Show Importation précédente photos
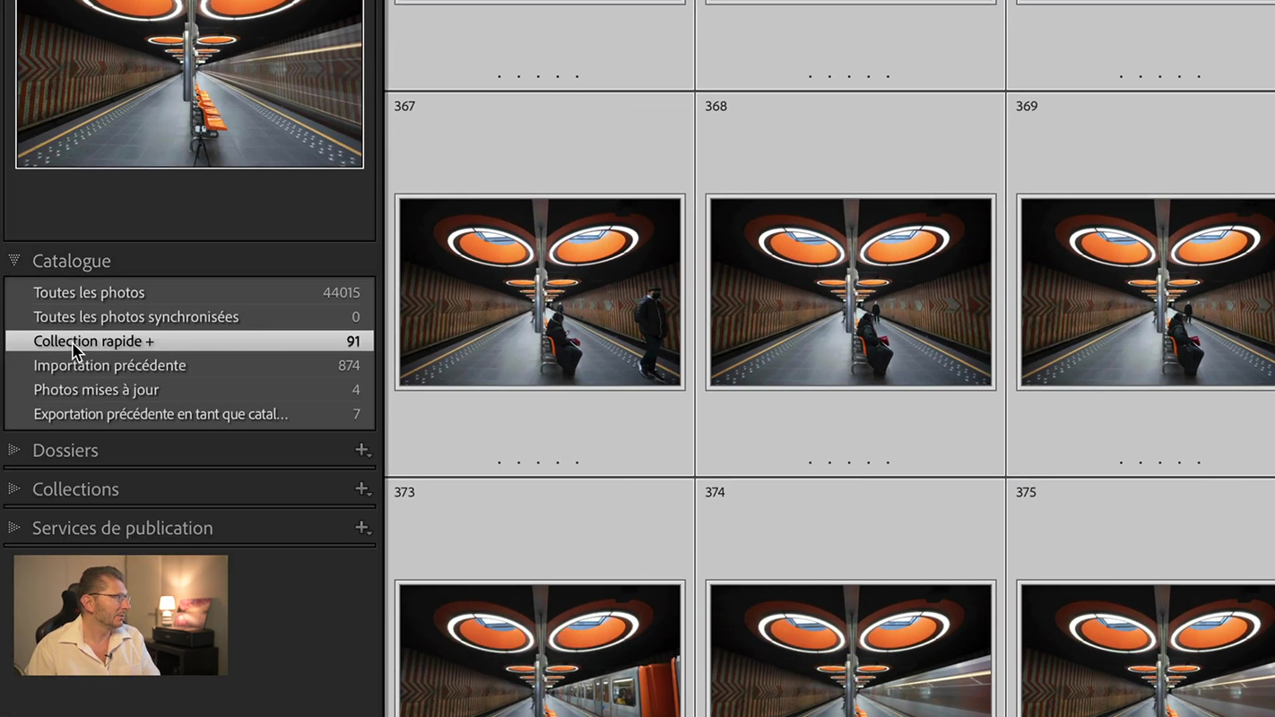Image resolution: width=1275 pixels, height=717 pixels. click(109, 366)
